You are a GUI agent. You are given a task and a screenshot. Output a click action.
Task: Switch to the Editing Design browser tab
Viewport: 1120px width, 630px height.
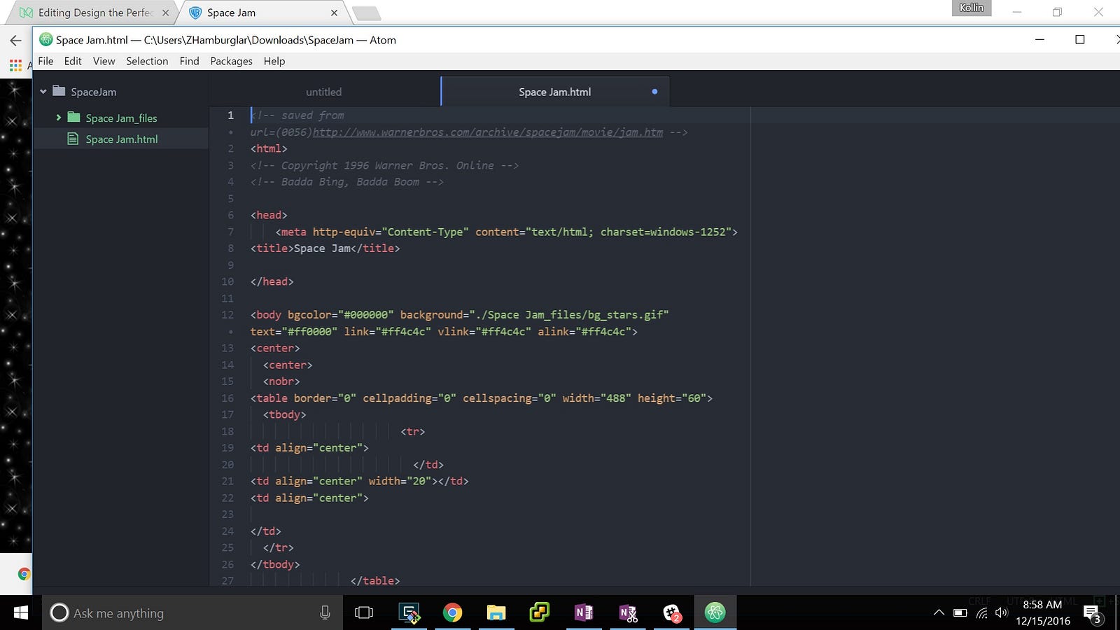pos(94,13)
